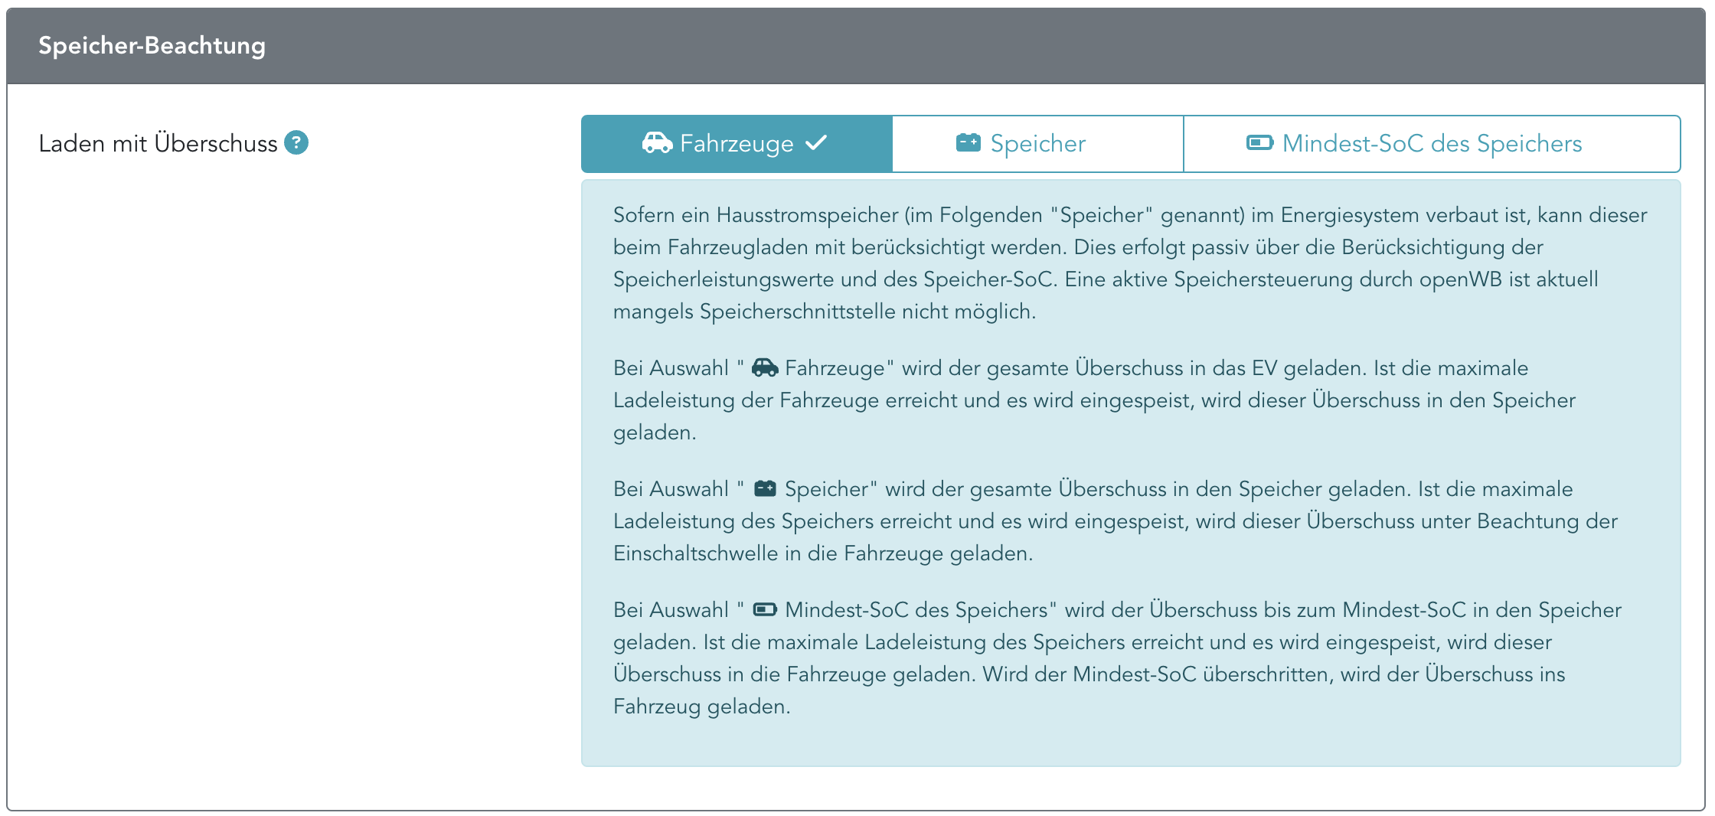Click the Speicher-Beachtung section title
This screenshot has height=816, width=1715.
tap(152, 45)
